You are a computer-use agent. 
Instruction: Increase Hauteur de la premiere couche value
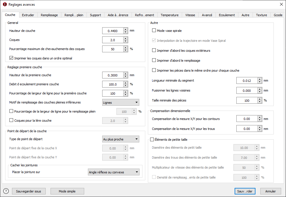[126, 74]
